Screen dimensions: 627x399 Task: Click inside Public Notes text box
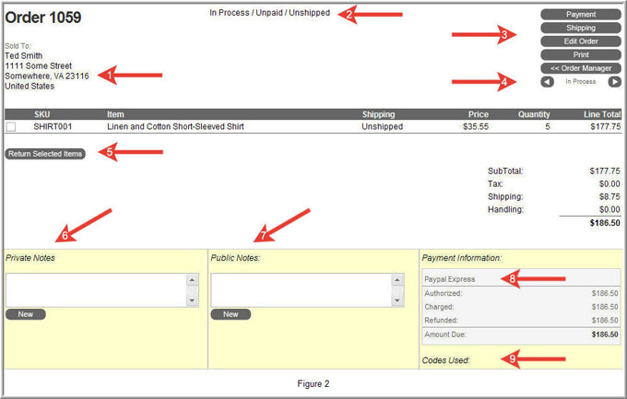point(301,289)
